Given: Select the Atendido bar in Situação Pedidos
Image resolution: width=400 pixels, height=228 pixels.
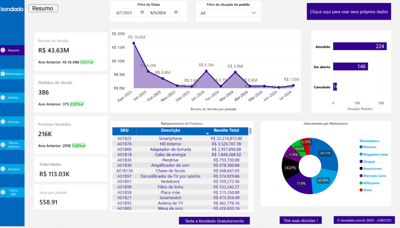Looking at the screenshot, I should coord(359,46).
